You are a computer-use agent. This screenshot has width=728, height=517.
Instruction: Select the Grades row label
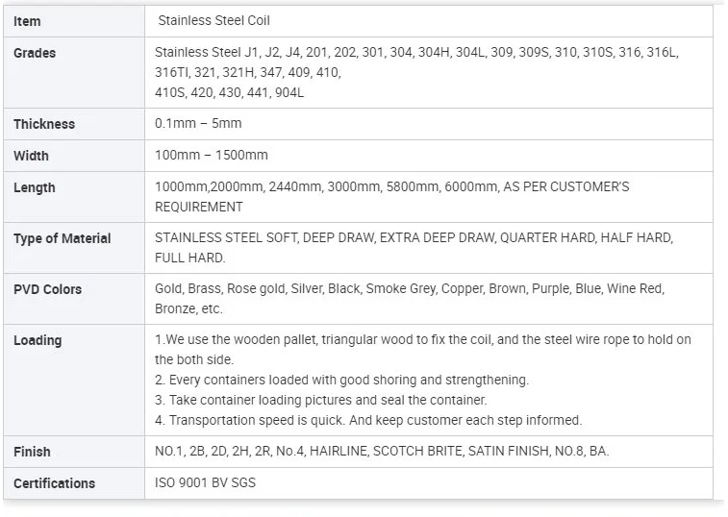point(35,53)
